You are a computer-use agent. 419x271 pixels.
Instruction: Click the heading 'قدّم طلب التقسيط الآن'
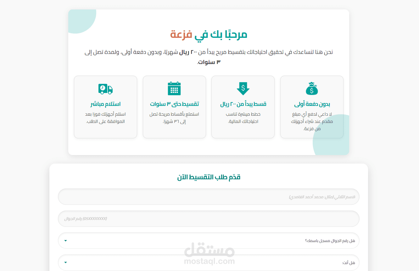click(209, 177)
